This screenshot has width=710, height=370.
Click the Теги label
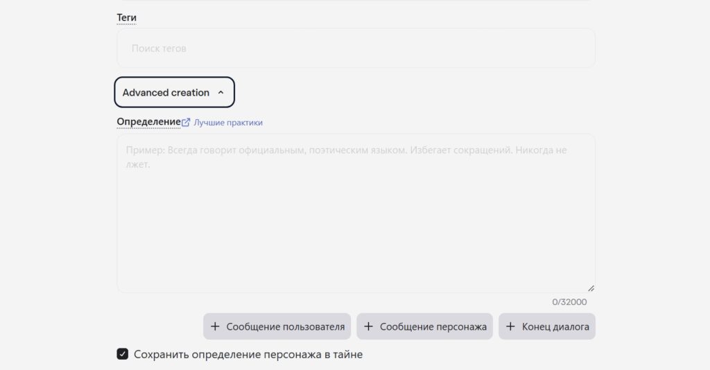126,17
